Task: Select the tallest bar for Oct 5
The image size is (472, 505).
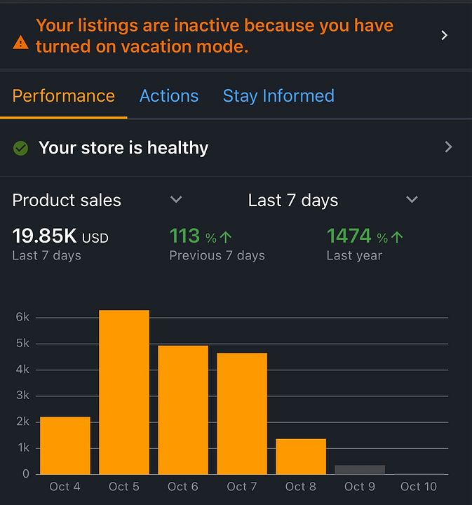Action: [124, 393]
